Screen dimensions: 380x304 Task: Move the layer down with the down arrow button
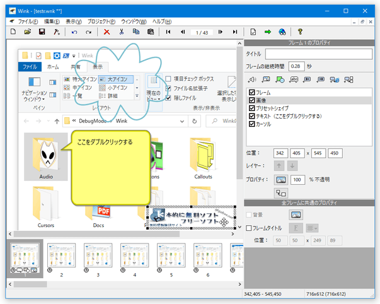coord(292,166)
